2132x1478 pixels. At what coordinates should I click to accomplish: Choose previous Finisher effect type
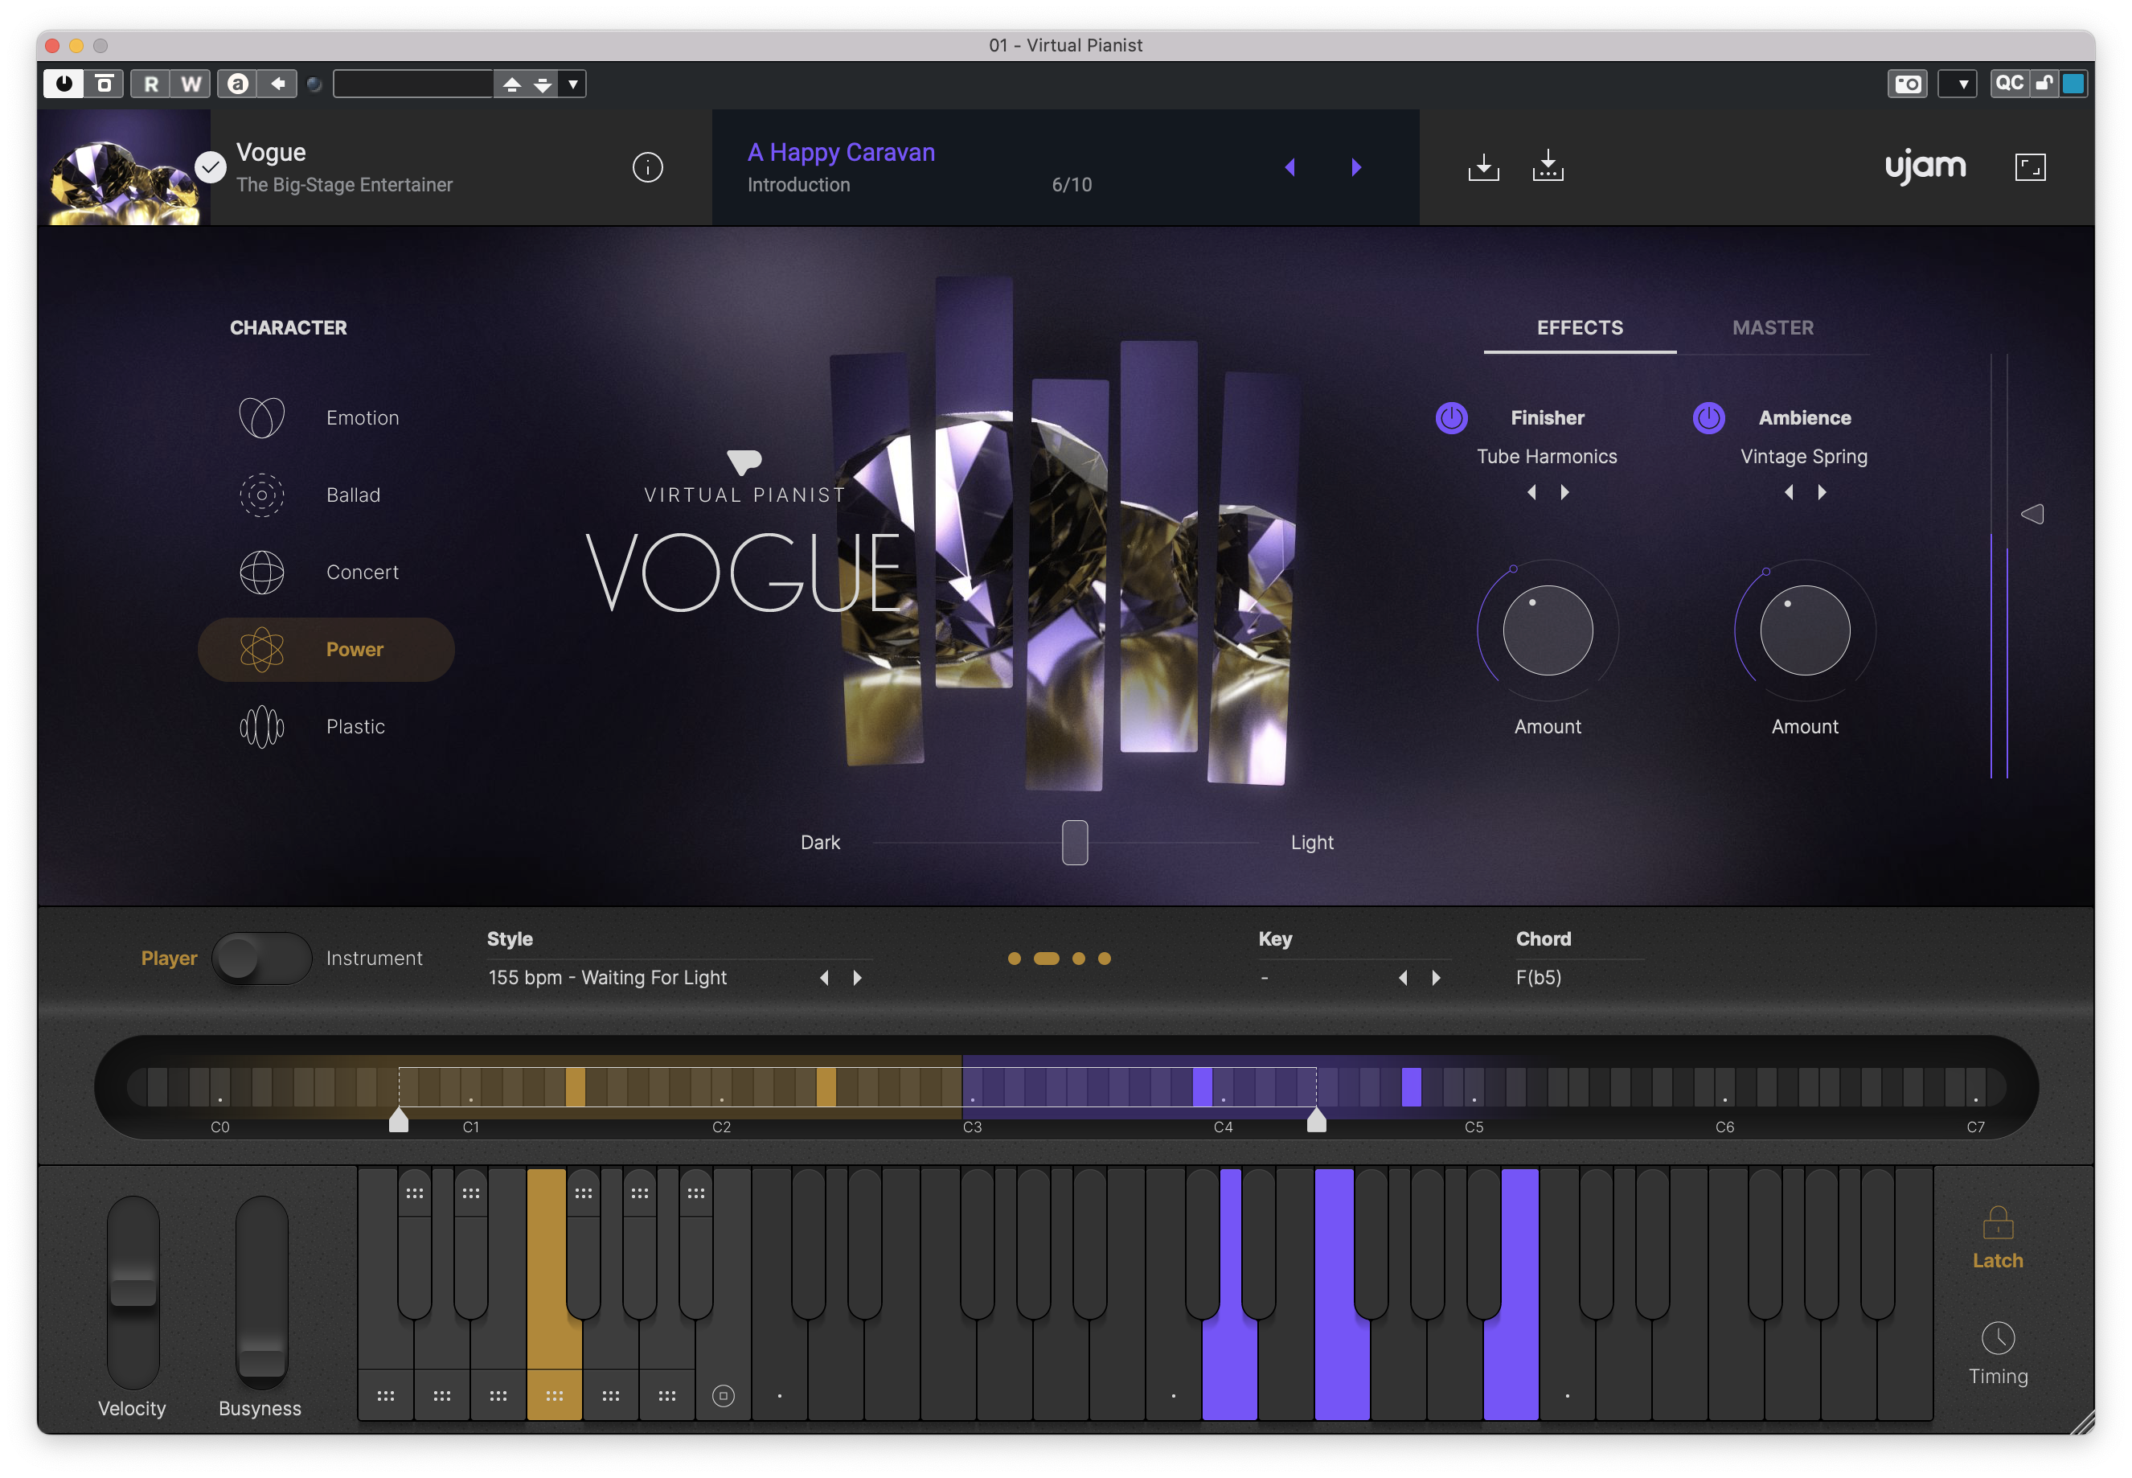[x=1531, y=493]
